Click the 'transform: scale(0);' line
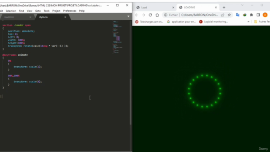This screenshot has height=152, width=270. pyautogui.click(x=27, y=81)
